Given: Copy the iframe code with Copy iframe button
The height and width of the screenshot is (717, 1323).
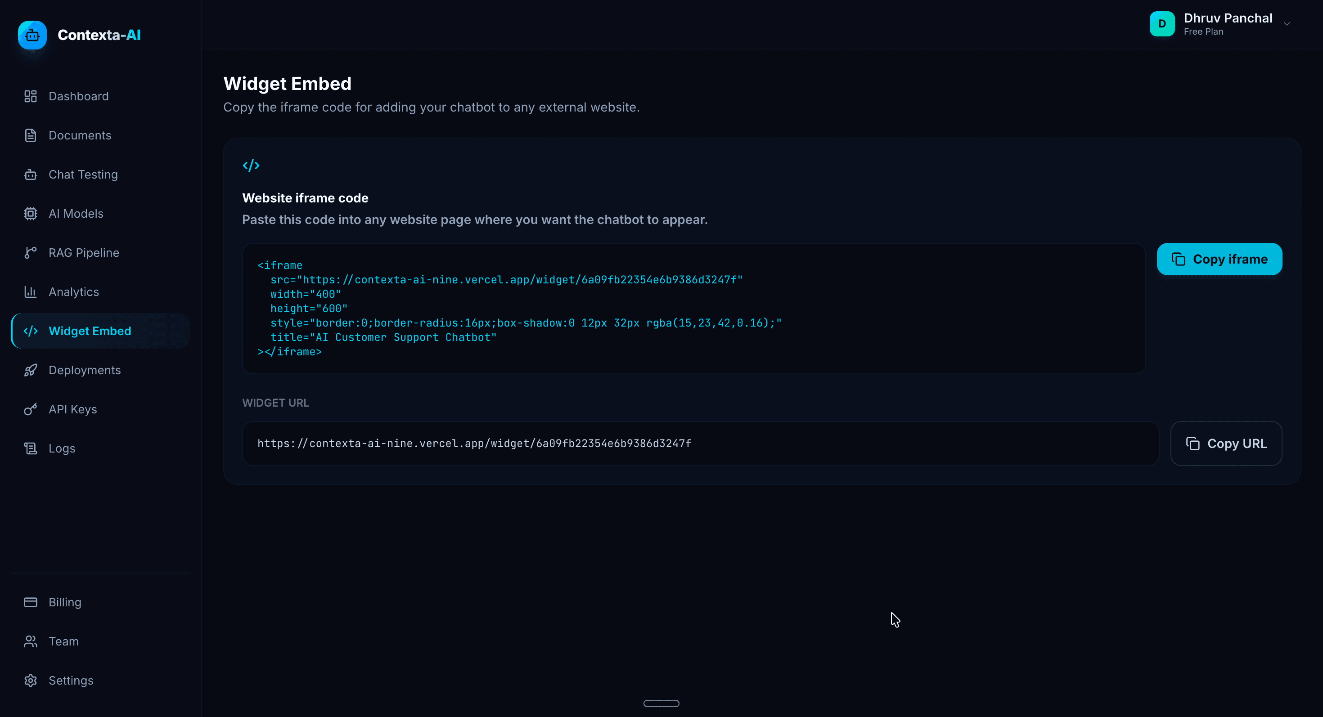Looking at the screenshot, I should tap(1219, 259).
